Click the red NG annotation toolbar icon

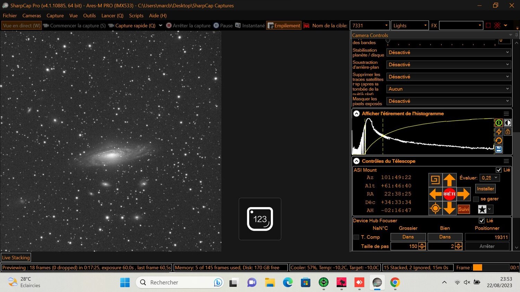(x=306, y=26)
